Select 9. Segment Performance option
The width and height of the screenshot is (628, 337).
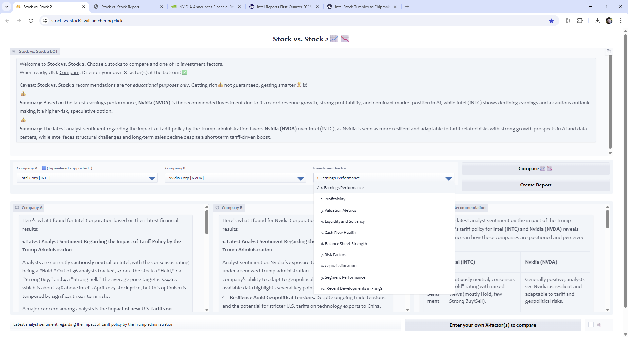point(384,277)
